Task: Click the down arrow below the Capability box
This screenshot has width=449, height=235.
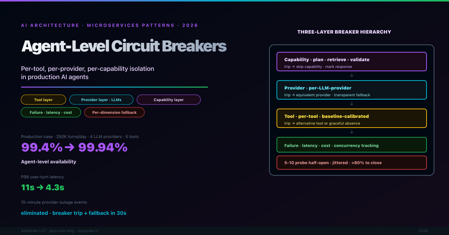Action: pyautogui.click(x=352, y=75)
